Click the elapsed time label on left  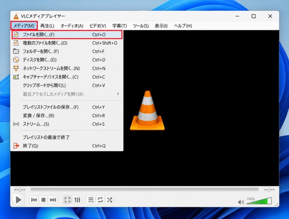tap(20, 190)
